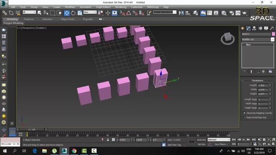Image resolution: width=276 pixels, height=155 pixels.
Task: Open the reference coordinate 'View' dropdown
Action: click(90, 12)
